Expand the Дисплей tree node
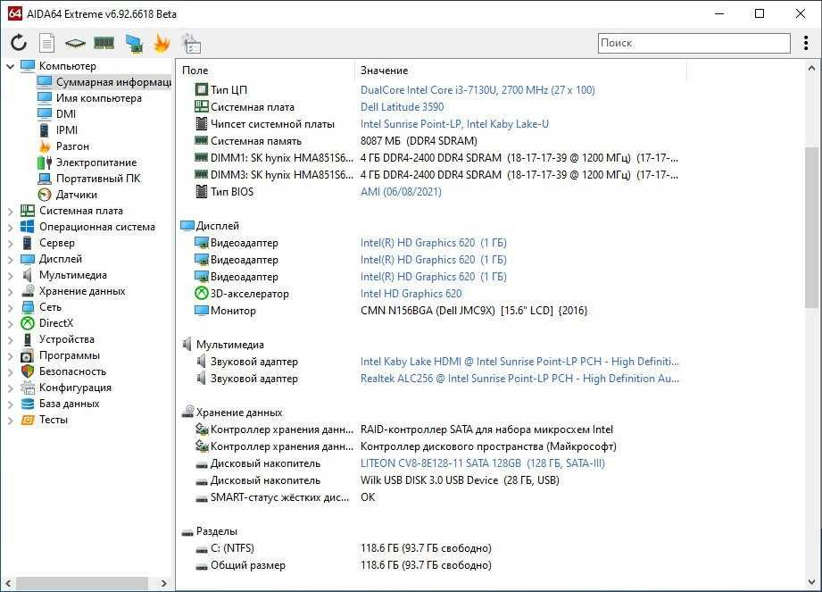Screen dimensions: 822x592 pos(10,260)
